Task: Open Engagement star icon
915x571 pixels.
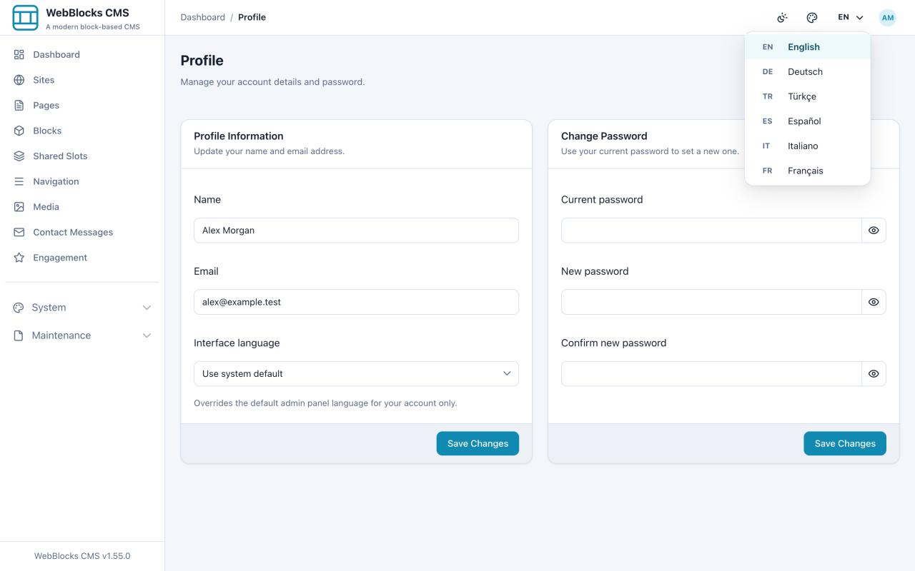Action: point(19,258)
